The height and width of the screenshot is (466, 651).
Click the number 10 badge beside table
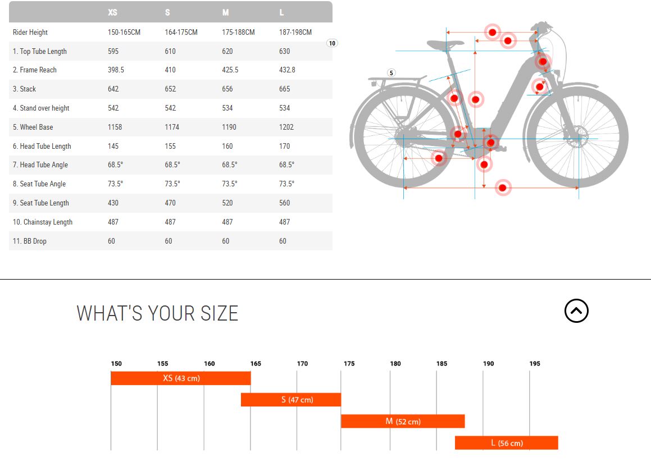pyautogui.click(x=332, y=43)
